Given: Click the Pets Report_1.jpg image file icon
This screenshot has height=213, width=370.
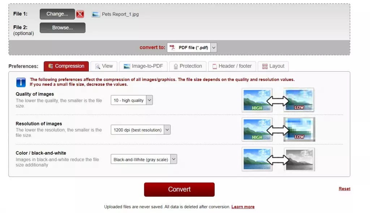Looking at the screenshot, I should (95, 14).
